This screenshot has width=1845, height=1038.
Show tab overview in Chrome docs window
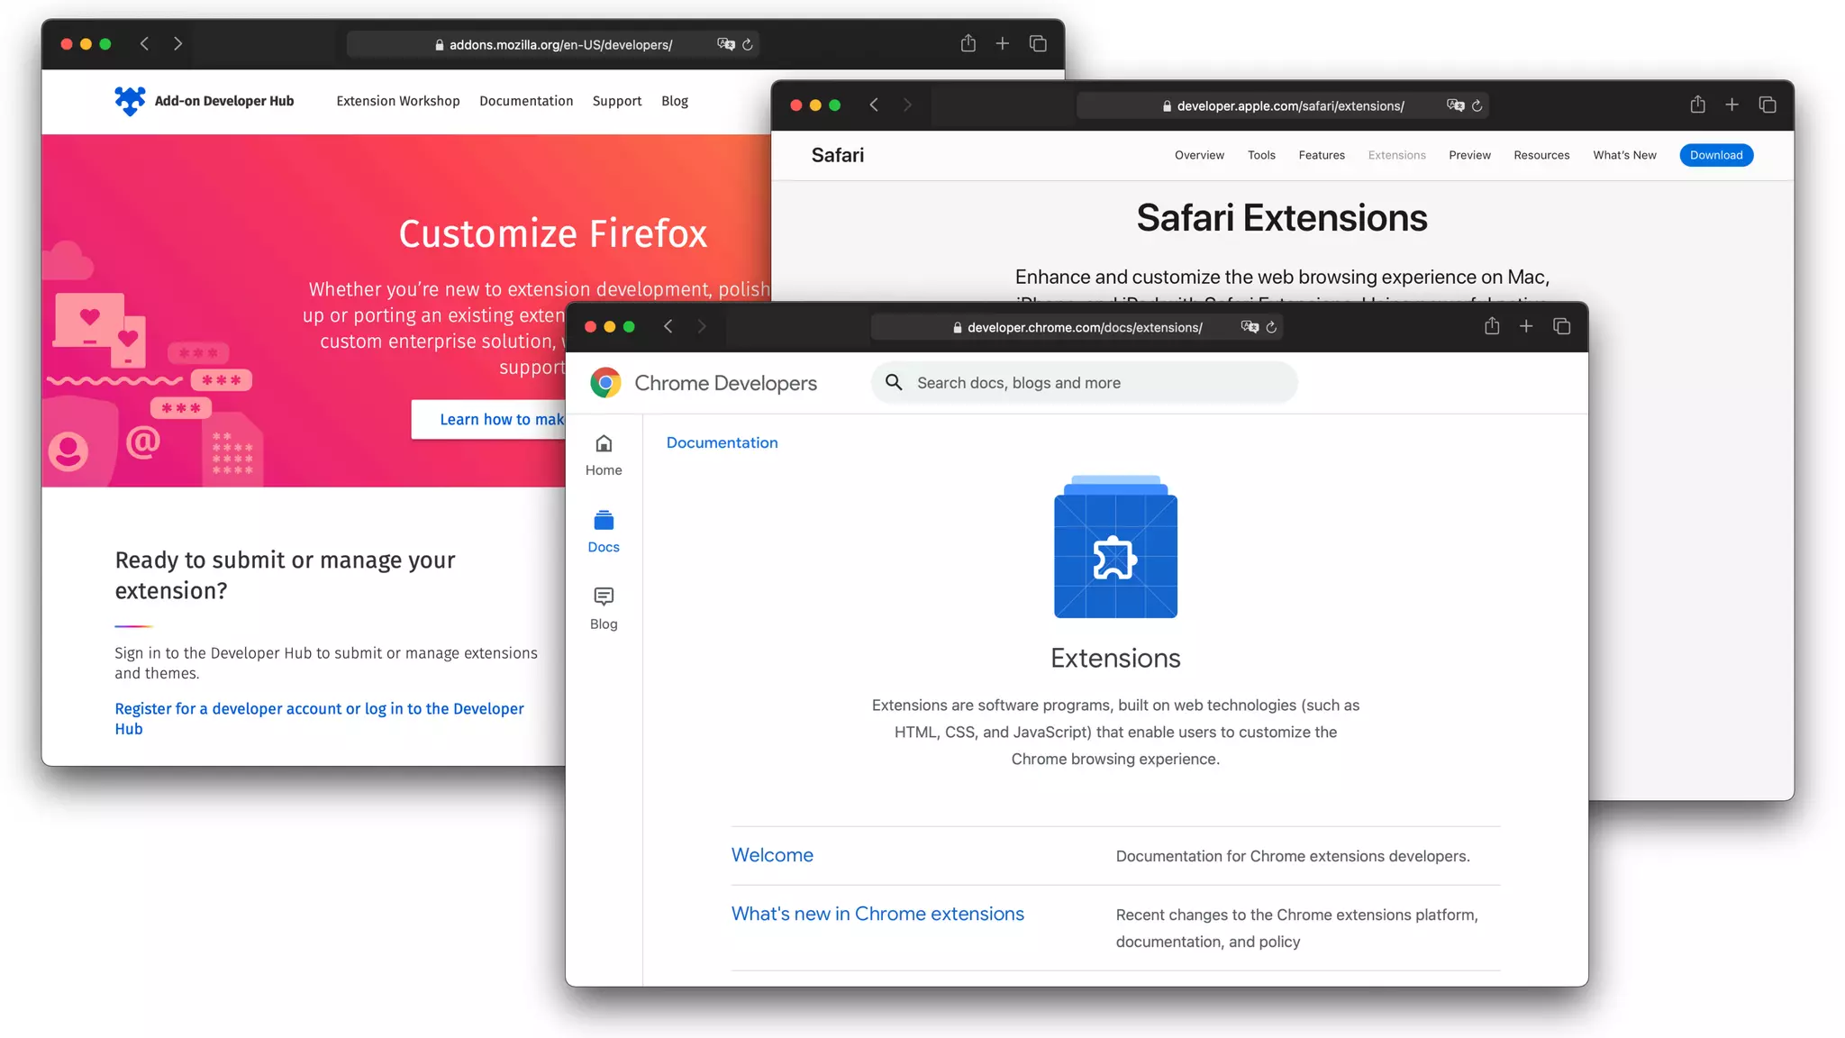click(x=1561, y=326)
